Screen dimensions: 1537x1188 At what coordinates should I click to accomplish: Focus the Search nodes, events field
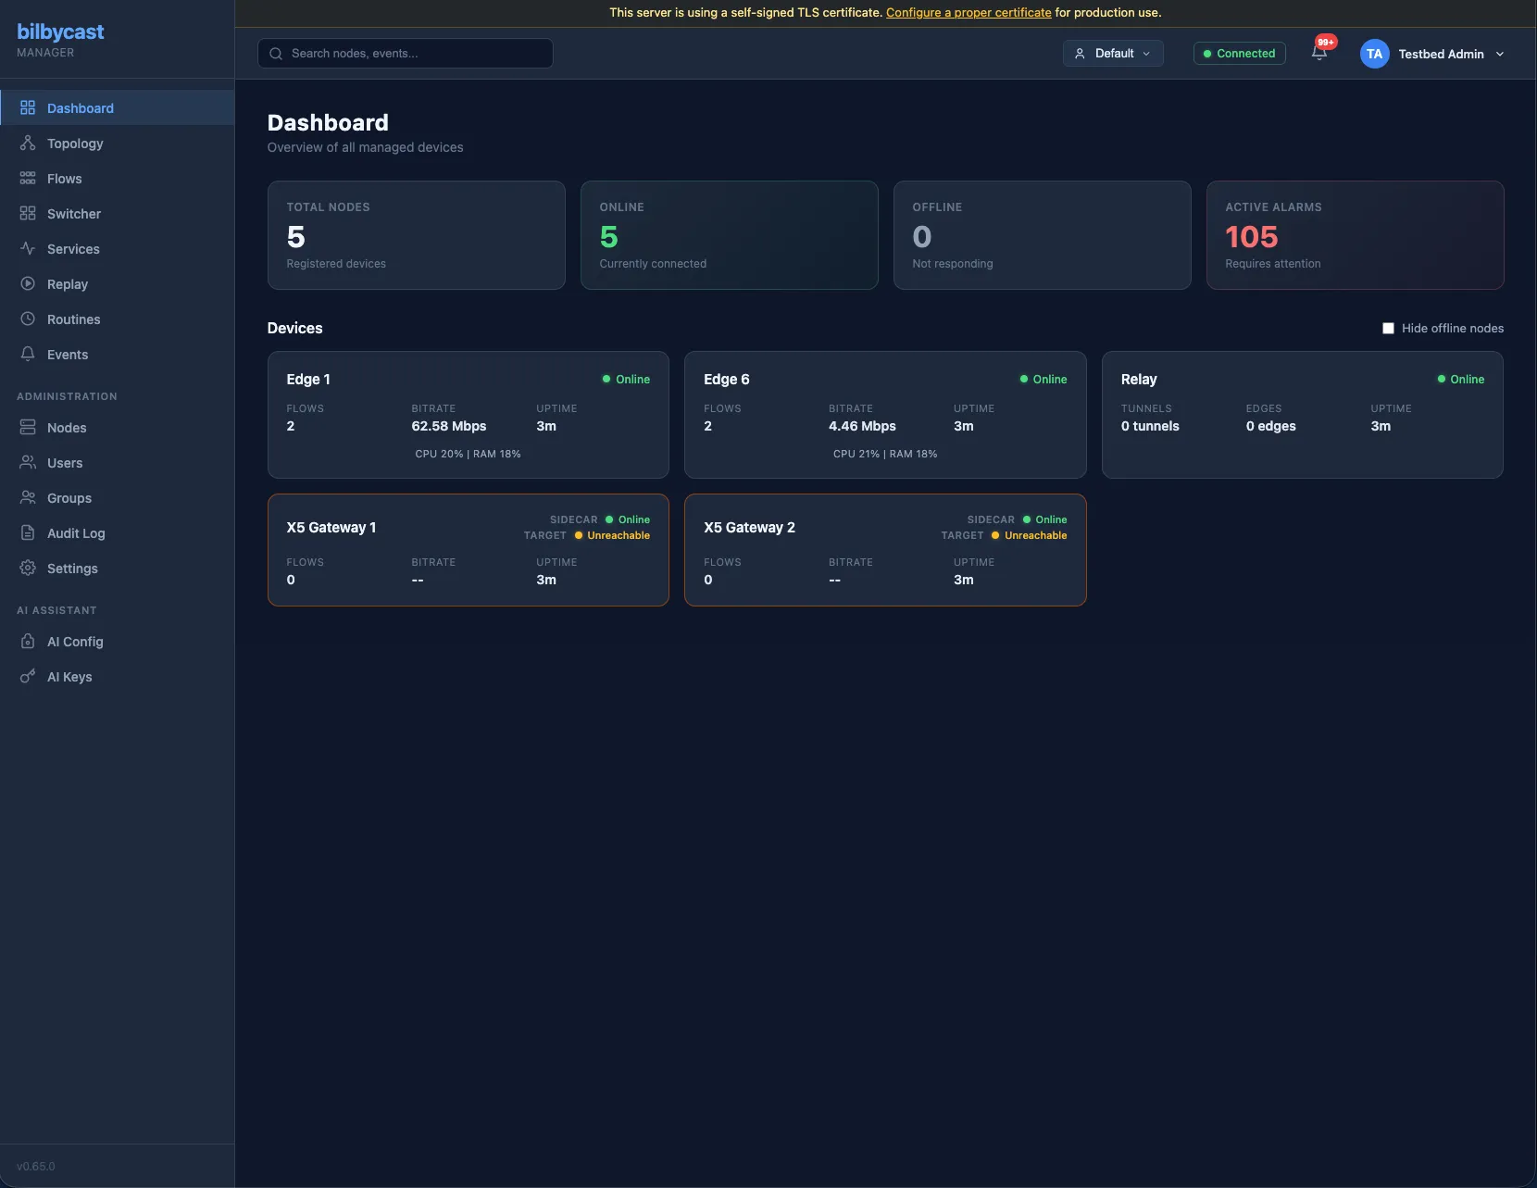pyautogui.click(x=406, y=54)
